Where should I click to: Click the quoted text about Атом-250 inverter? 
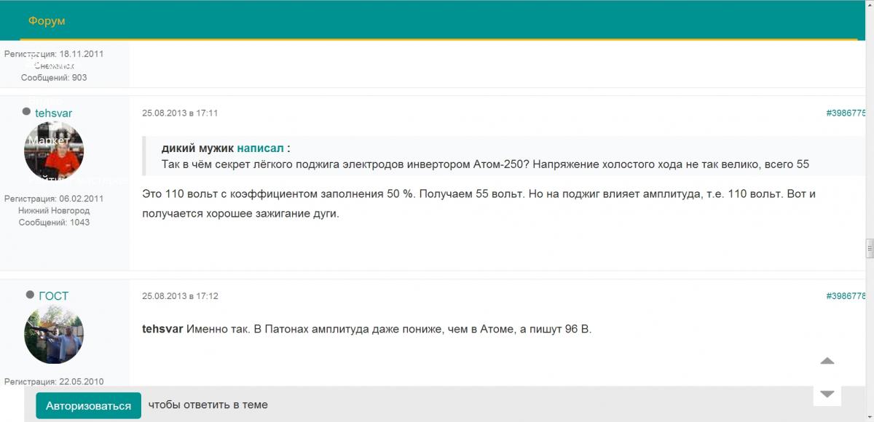click(x=485, y=164)
